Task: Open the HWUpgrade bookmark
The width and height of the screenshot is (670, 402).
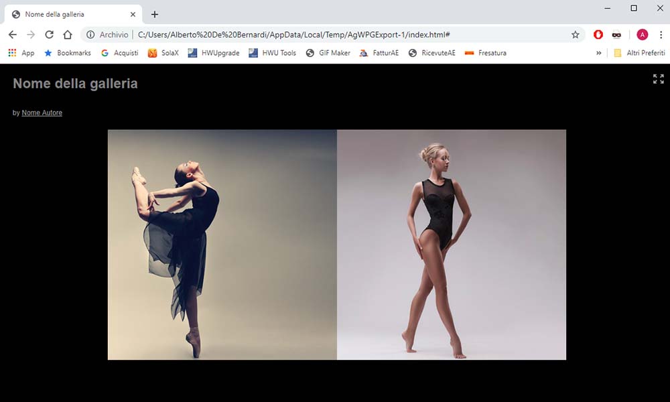Action: tap(214, 53)
